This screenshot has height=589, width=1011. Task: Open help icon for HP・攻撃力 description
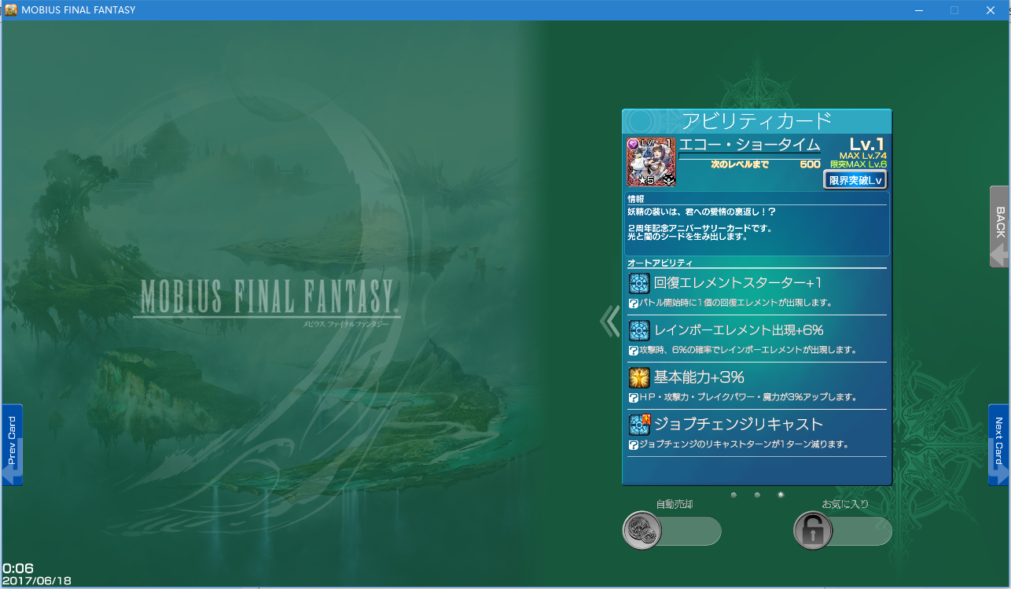coord(633,397)
